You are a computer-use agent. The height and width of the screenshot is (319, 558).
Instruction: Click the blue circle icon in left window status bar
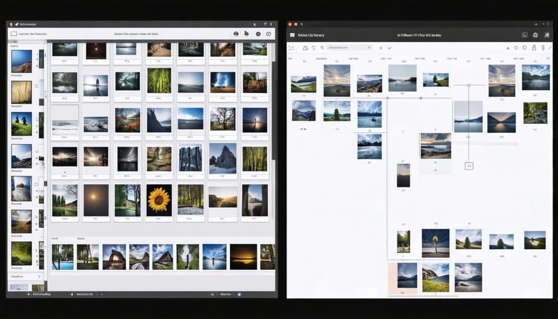(x=239, y=294)
